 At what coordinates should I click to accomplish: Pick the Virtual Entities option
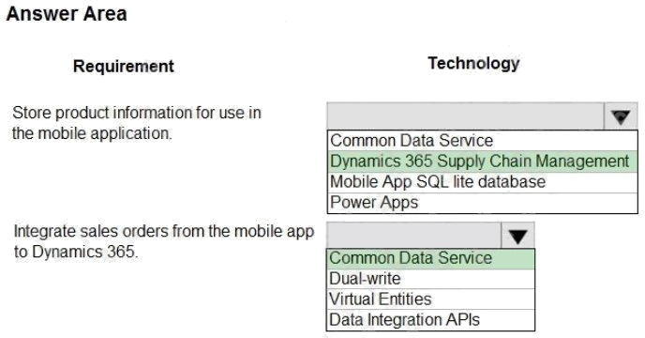pyautogui.click(x=430, y=300)
